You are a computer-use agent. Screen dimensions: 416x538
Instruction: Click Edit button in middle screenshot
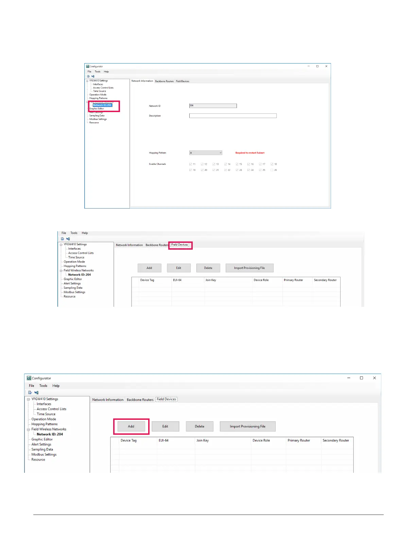point(179,268)
